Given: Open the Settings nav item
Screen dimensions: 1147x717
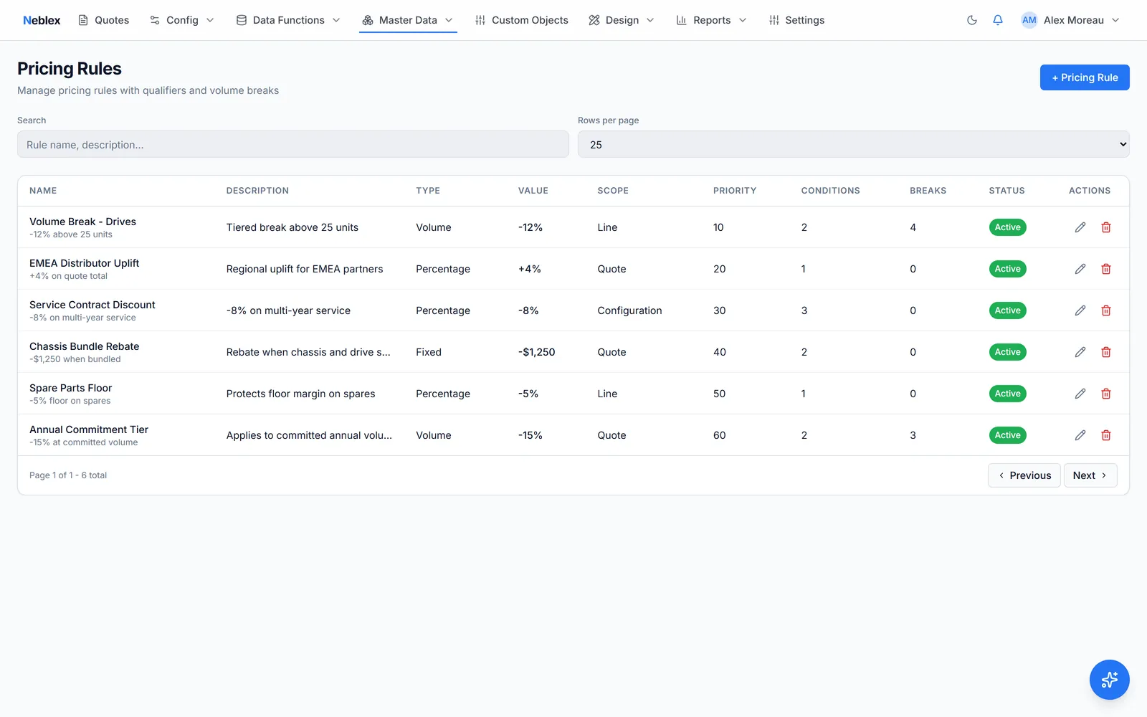Looking at the screenshot, I should [796, 20].
